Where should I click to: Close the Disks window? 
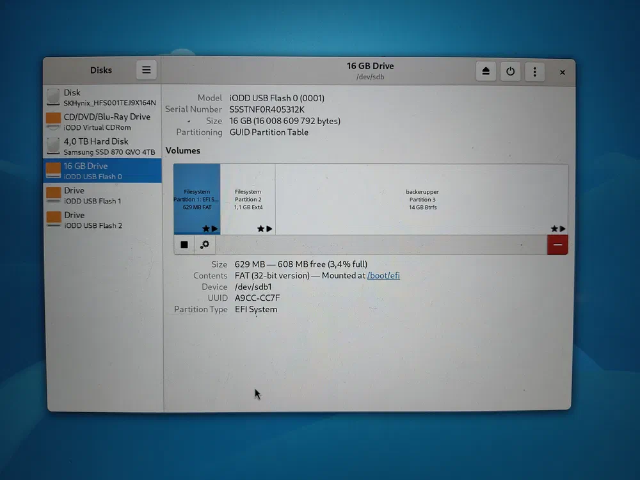(562, 73)
